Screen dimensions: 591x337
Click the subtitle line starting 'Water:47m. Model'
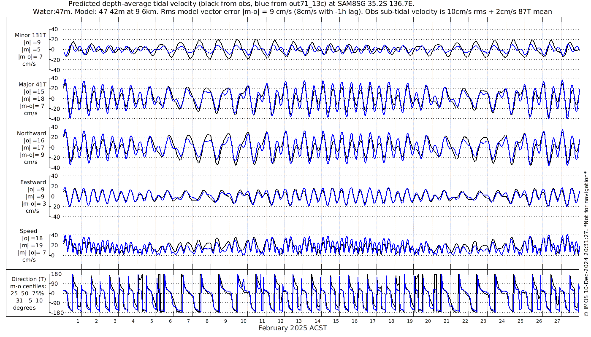[x=292, y=11]
